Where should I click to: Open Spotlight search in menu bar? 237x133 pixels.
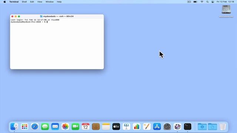[207, 2]
